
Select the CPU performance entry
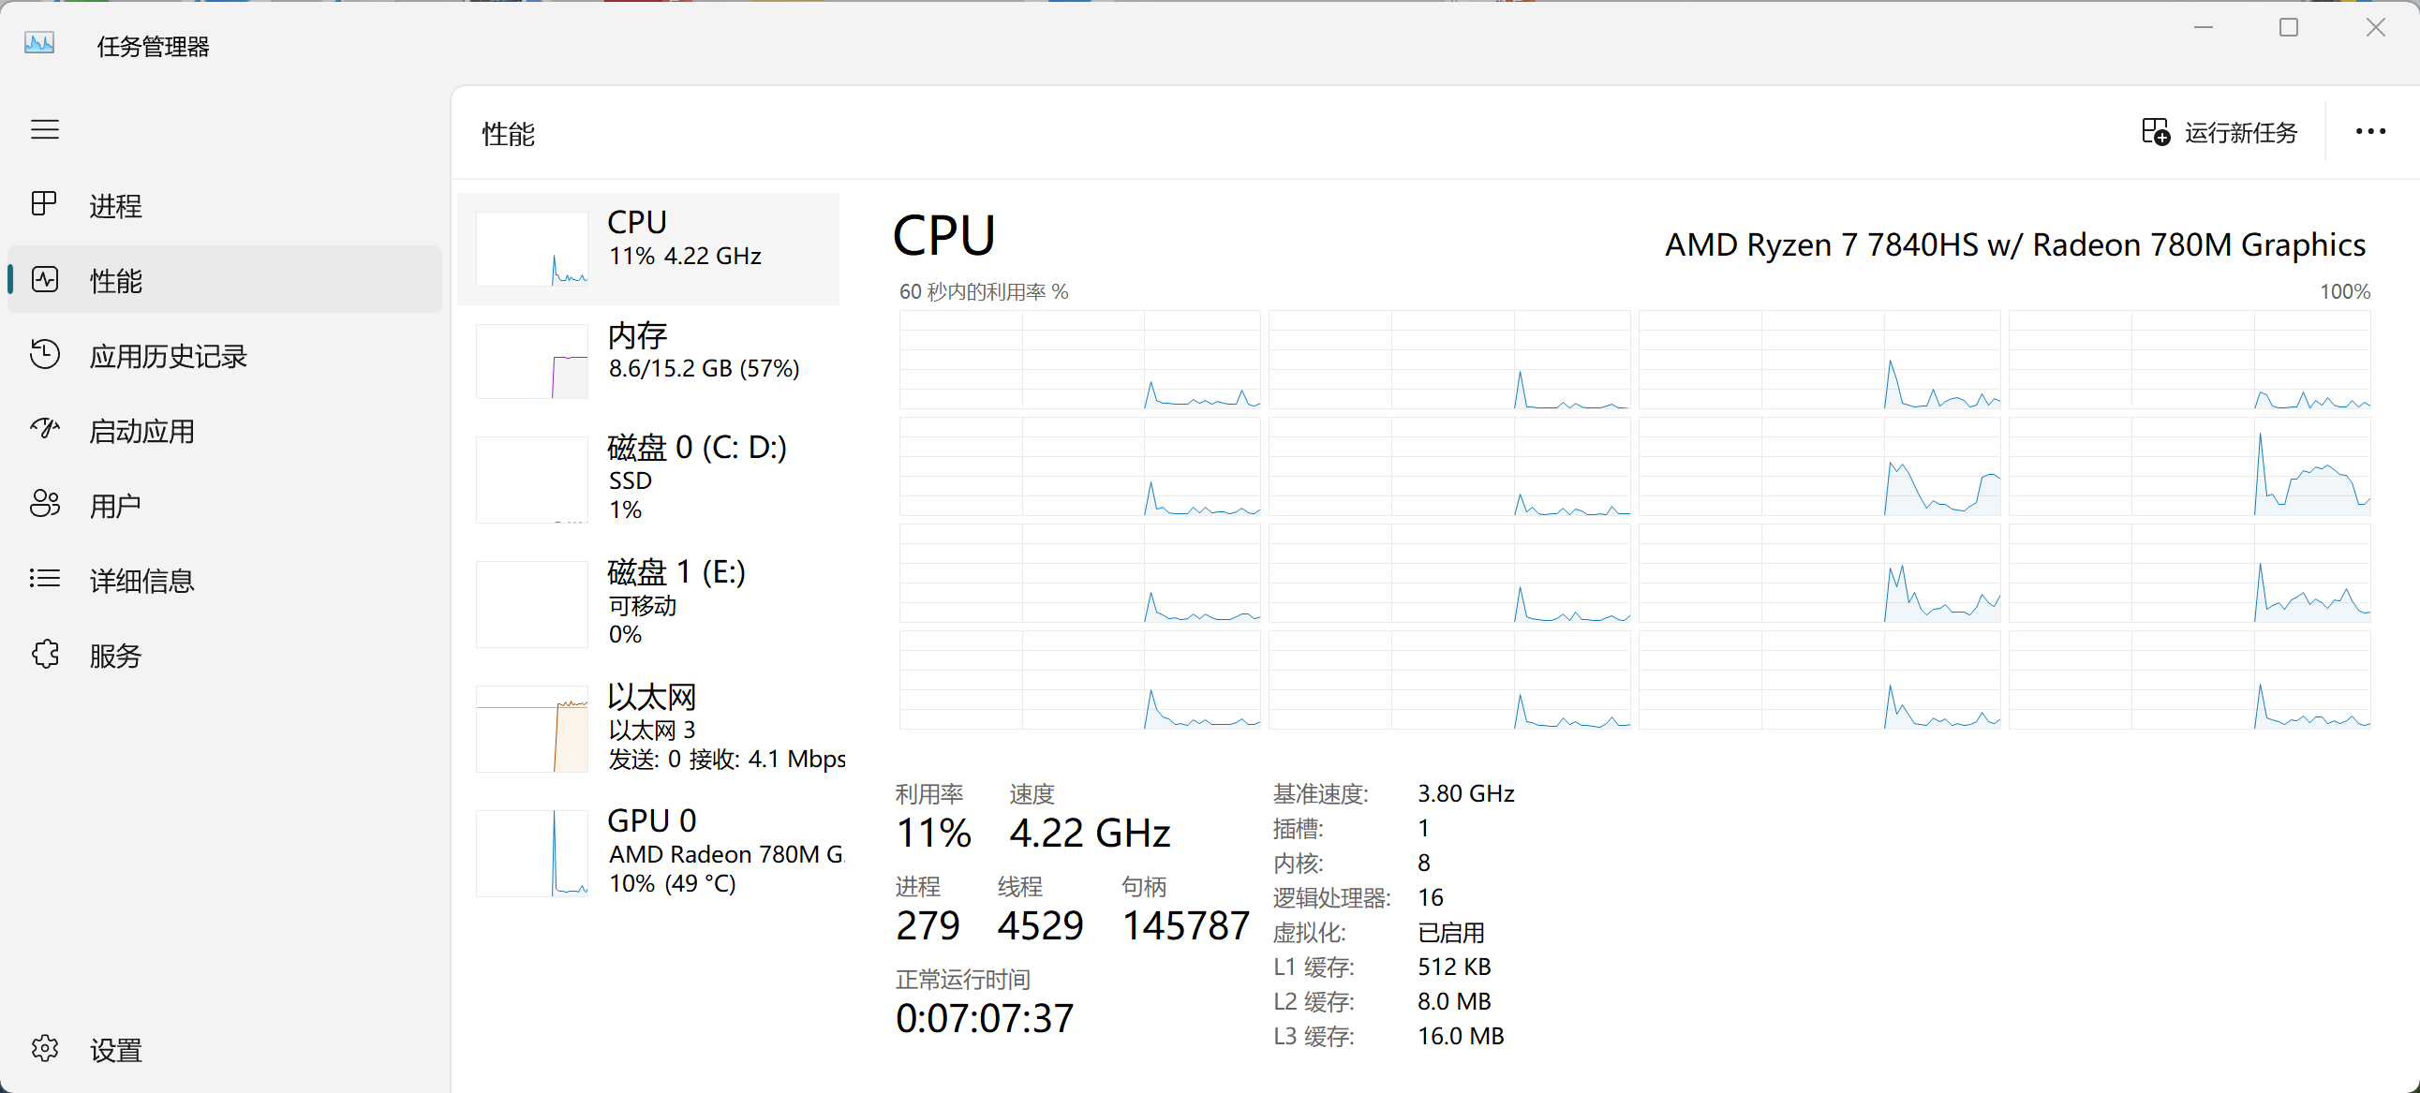pos(648,249)
